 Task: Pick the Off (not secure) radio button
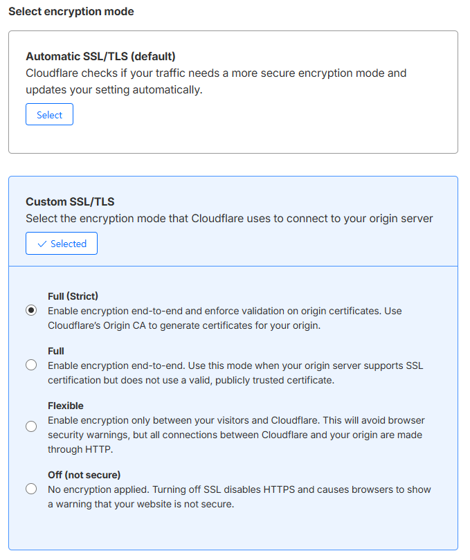31,489
